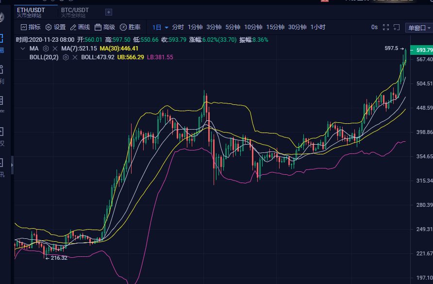Remove the BOLL indicator with its X
The width and height of the screenshot is (433, 284).
pyautogui.click(x=75, y=57)
